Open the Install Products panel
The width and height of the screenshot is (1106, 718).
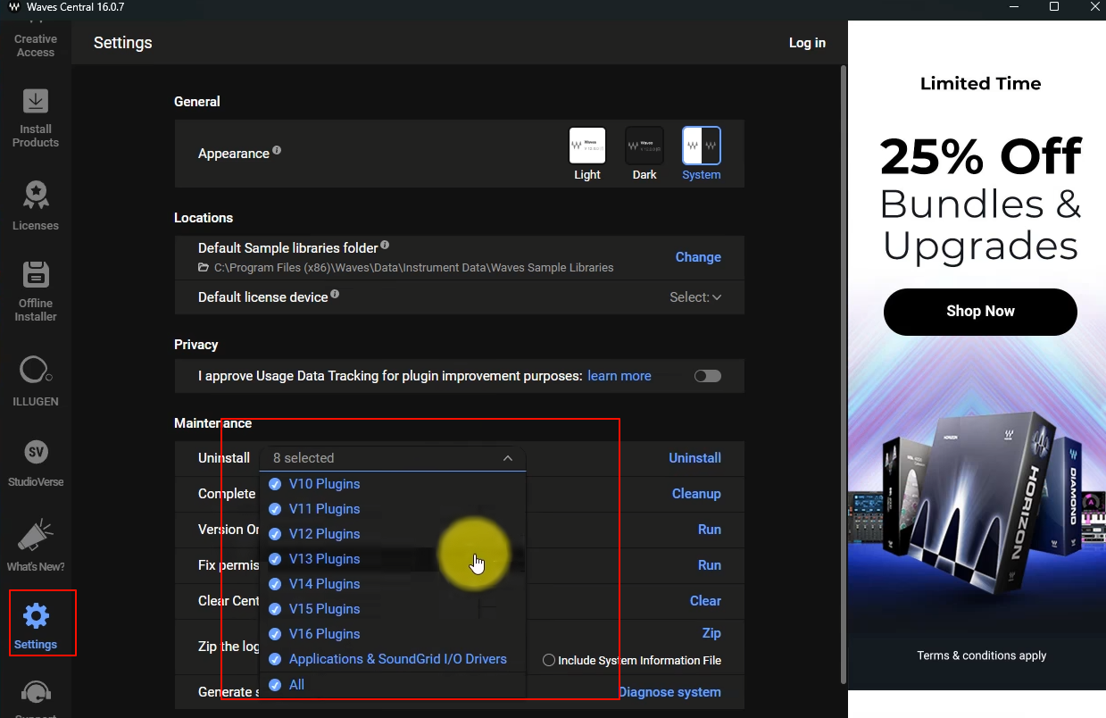(35, 116)
